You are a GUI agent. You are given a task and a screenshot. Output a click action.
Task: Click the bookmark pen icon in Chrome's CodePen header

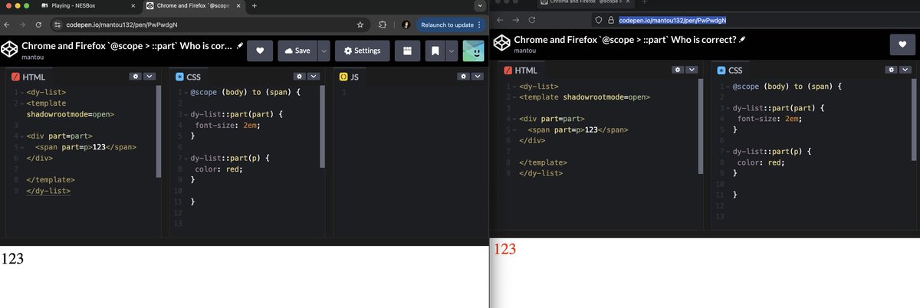(x=435, y=51)
